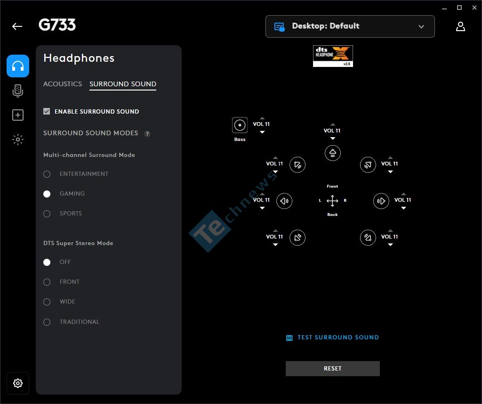Lower the side right speaker volume

click(403, 208)
